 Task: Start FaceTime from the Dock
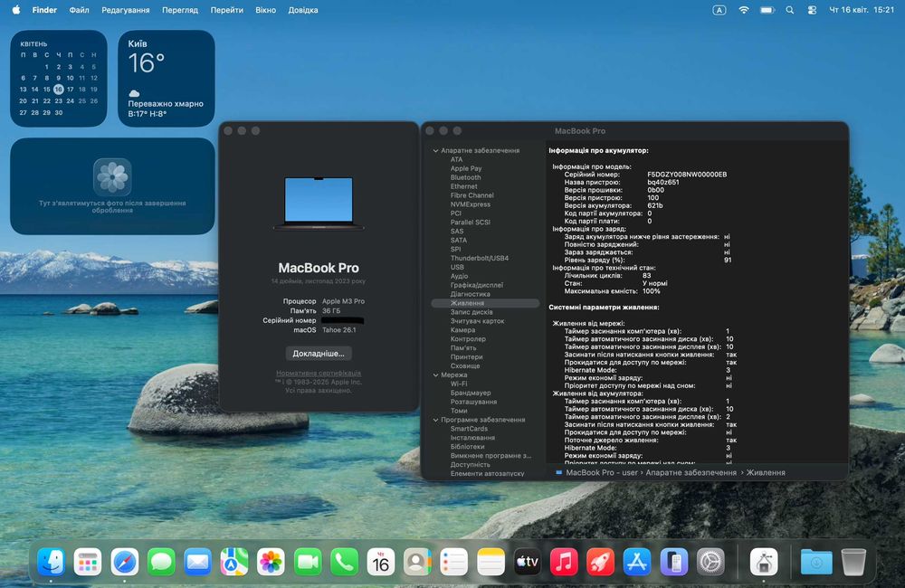coord(308,562)
